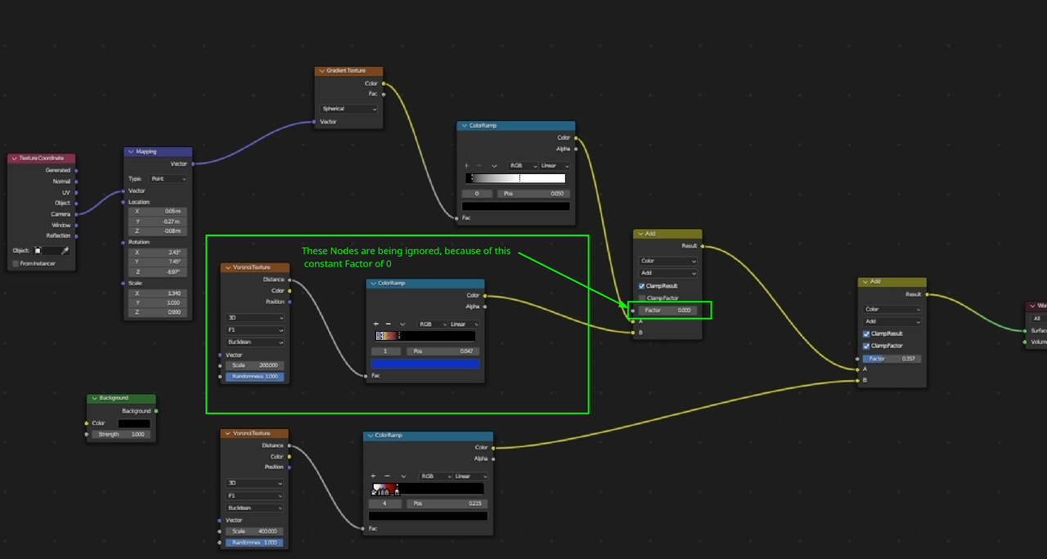Add a stop in ColorRamp with Pos 0.215

(373, 476)
